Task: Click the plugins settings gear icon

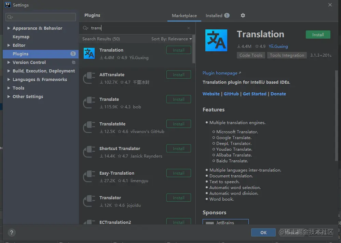Action: (x=243, y=15)
